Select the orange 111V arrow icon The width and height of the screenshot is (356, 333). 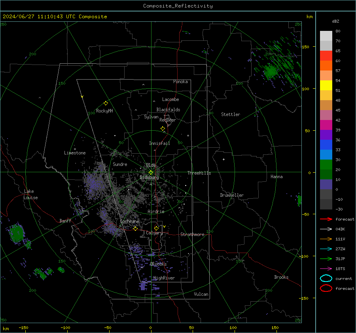pos(326,239)
